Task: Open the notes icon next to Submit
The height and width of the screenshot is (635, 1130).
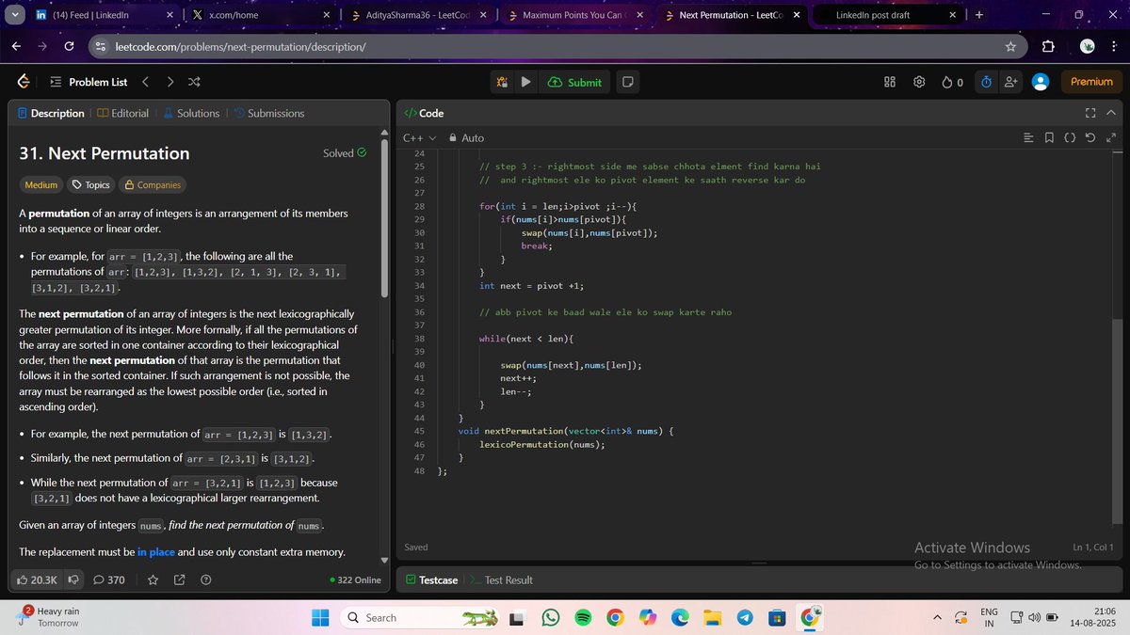Action: [628, 82]
